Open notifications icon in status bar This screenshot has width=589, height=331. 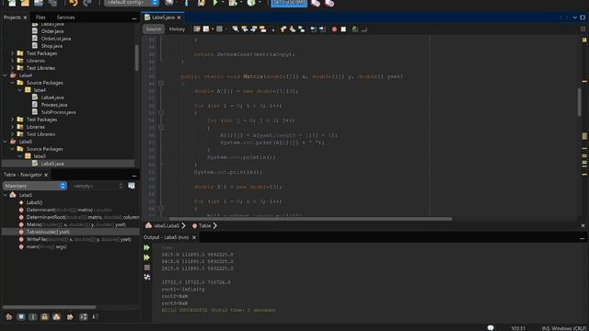(x=491, y=328)
